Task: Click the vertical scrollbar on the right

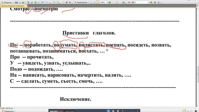Action: click(198, 74)
